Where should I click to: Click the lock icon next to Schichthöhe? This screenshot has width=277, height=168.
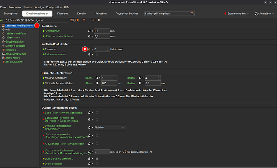tap(90, 31)
